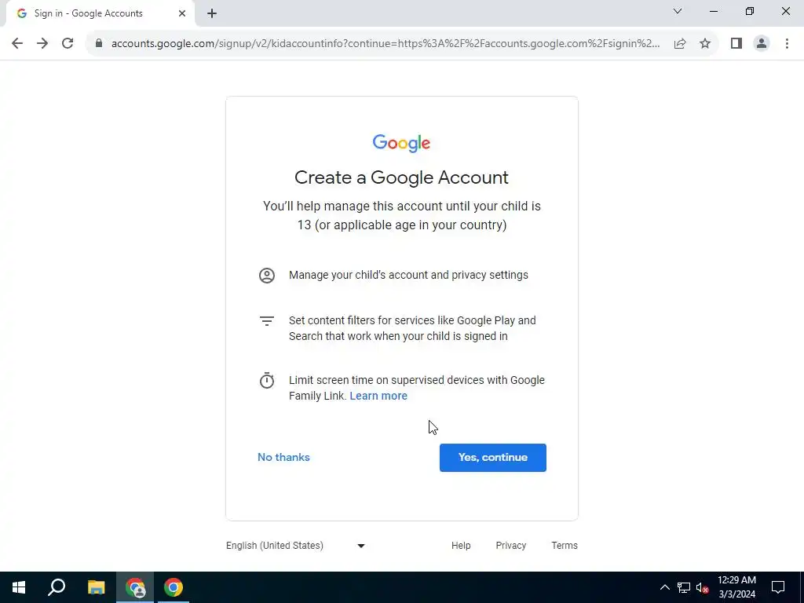This screenshot has height=603, width=804.
Task: View site info via the lock icon
Action: point(99,44)
